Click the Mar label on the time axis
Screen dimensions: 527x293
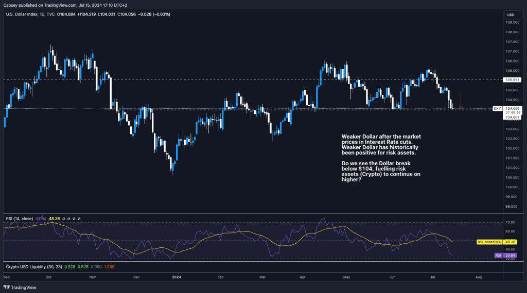pyautogui.click(x=262, y=277)
